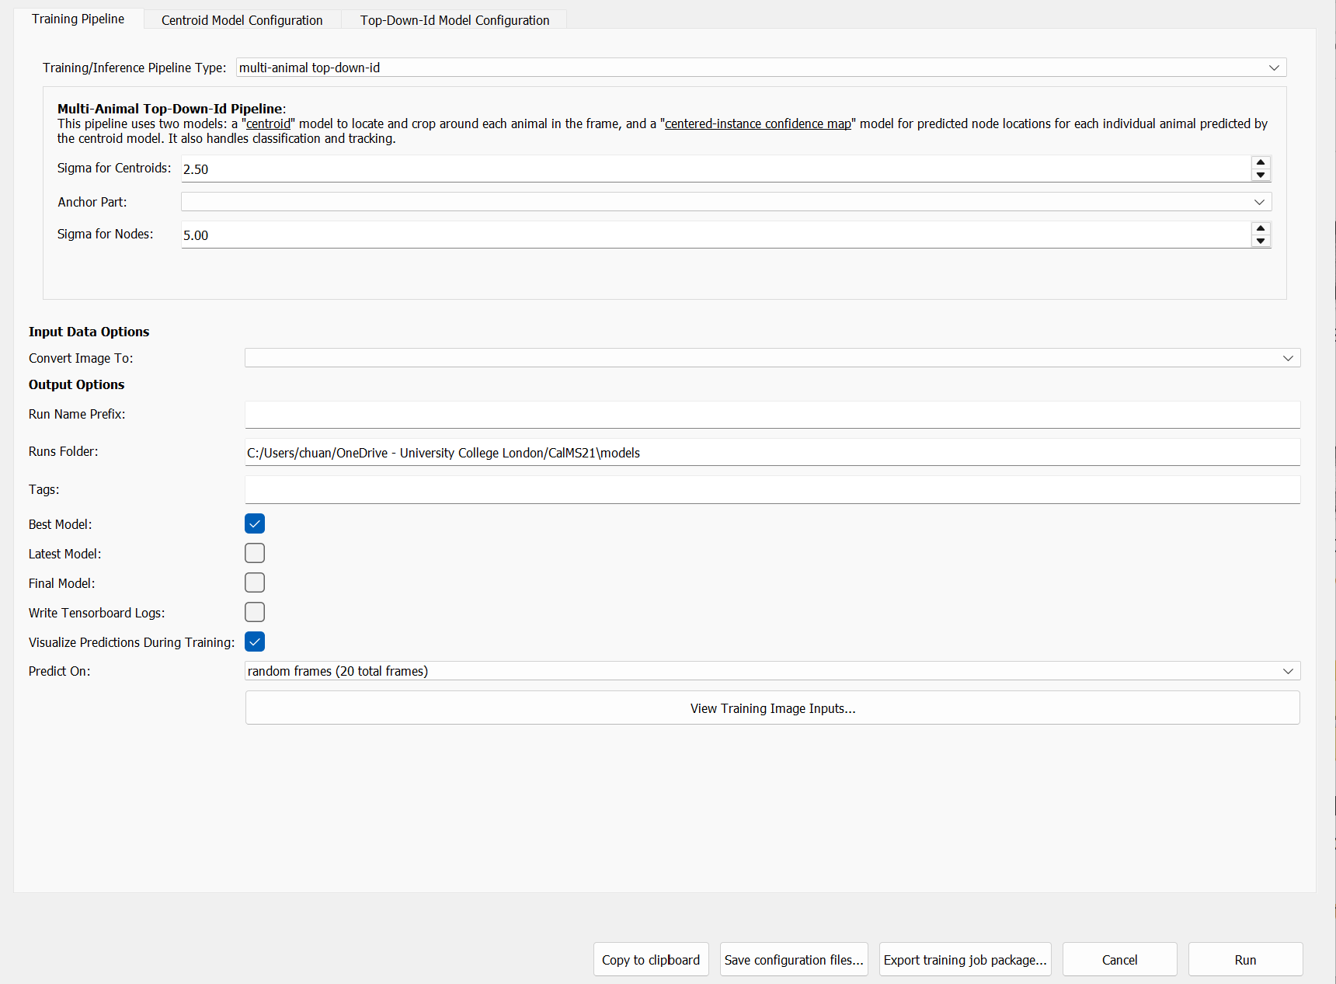Follow the centered-instance confidence map link
Image resolution: width=1336 pixels, height=984 pixels.
[x=757, y=123]
